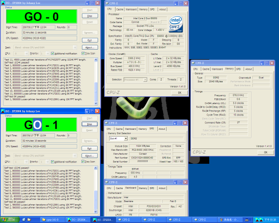
Task: Select Memory tab in CPU-Z SPD window
Action: click(x=143, y=129)
